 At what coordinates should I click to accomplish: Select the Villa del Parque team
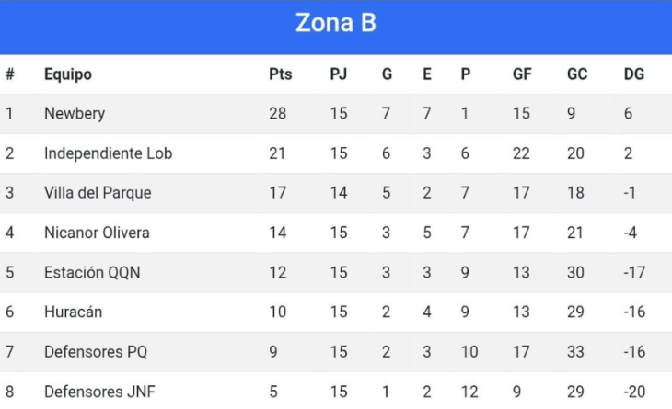pyautogui.click(x=98, y=193)
